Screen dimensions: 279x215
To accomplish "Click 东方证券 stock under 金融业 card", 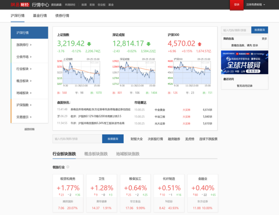I will click(x=203, y=201).
